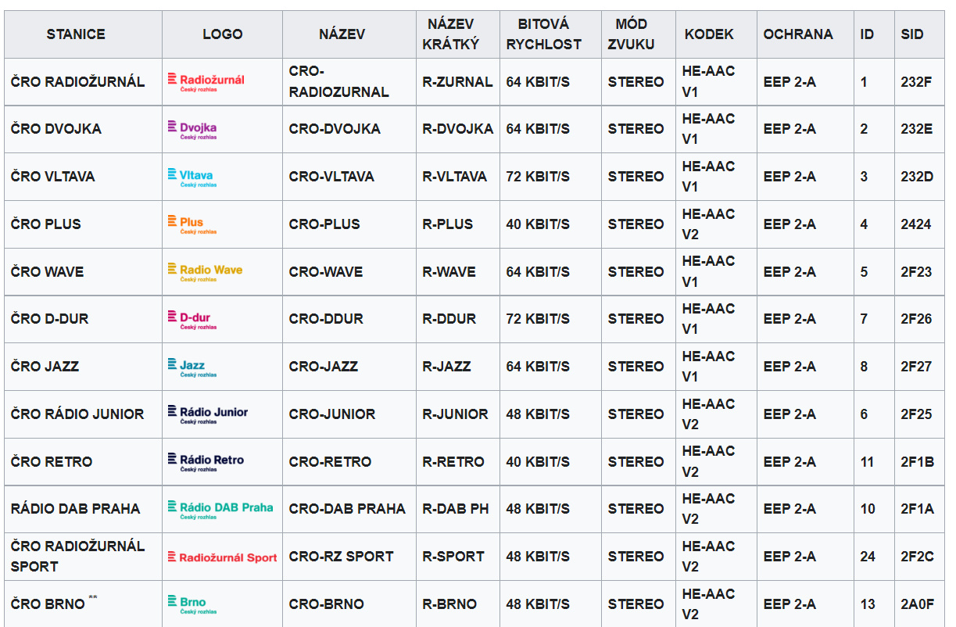Click the red Radiožurnál Sport logo
Screen dimensions: 956x627
coord(222,557)
